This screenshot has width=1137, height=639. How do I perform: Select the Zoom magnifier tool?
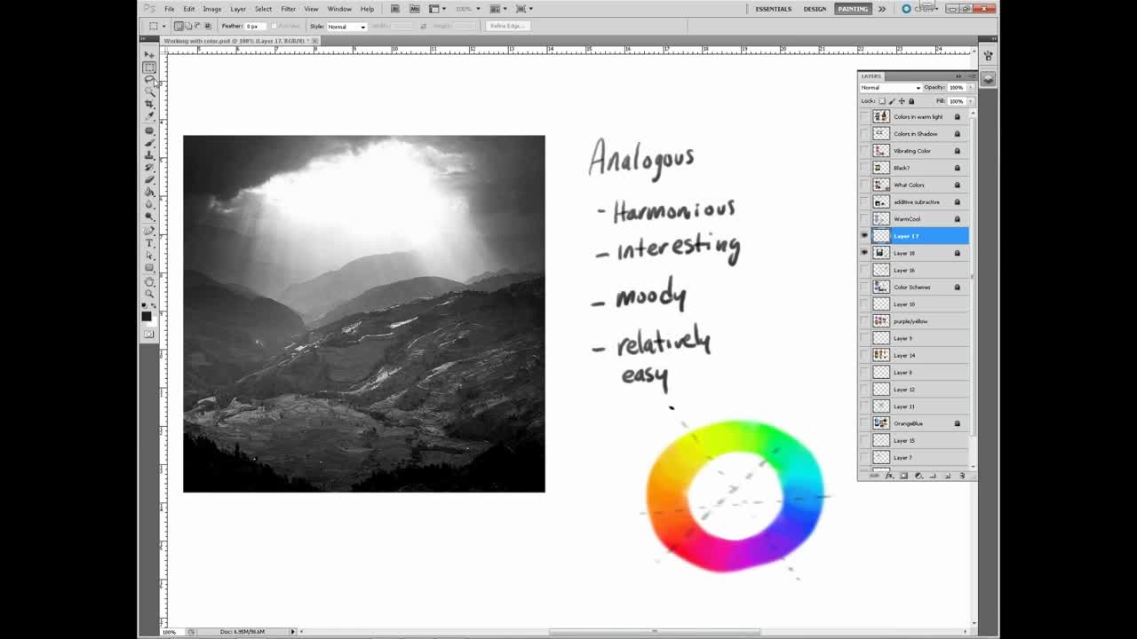[149, 294]
